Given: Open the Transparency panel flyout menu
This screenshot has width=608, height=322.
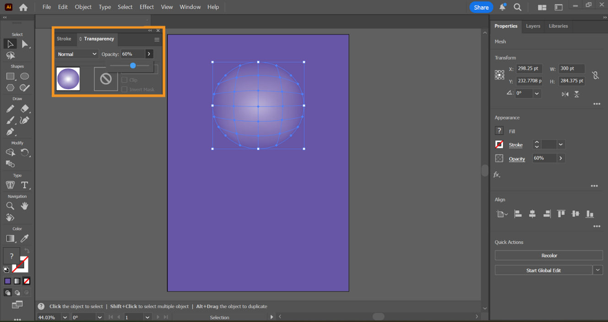Looking at the screenshot, I should pos(156,39).
